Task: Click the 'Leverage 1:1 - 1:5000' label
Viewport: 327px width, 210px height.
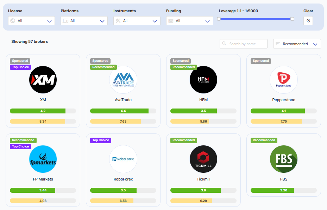Action: (x=238, y=11)
